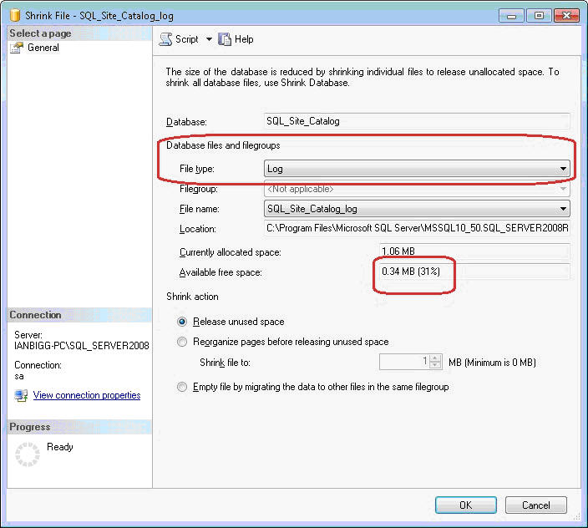Expand the File type dropdown
This screenshot has width=588, height=528.
pos(564,169)
